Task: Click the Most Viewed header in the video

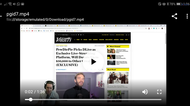Action: click(118, 47)
